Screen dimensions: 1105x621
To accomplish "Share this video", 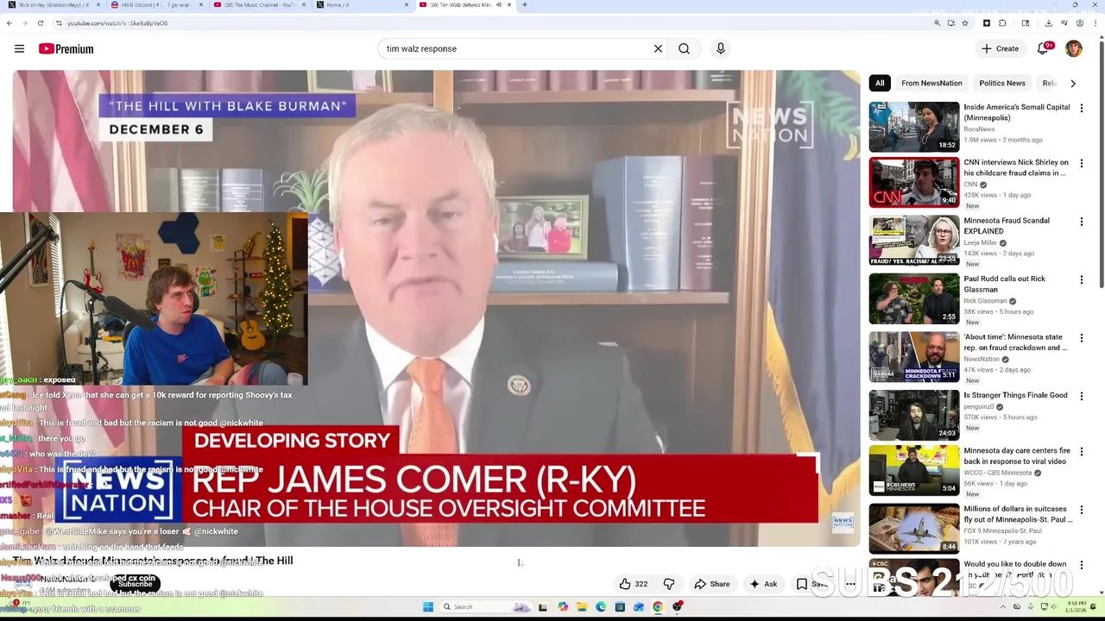I will [712, 584].
